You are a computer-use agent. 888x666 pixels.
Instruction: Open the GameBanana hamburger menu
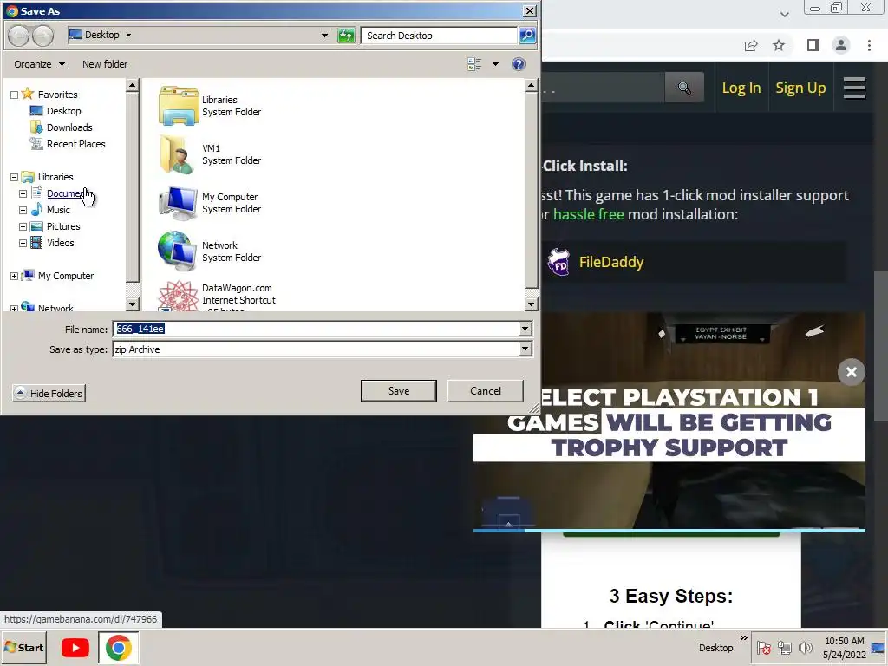tap(854, 88)
